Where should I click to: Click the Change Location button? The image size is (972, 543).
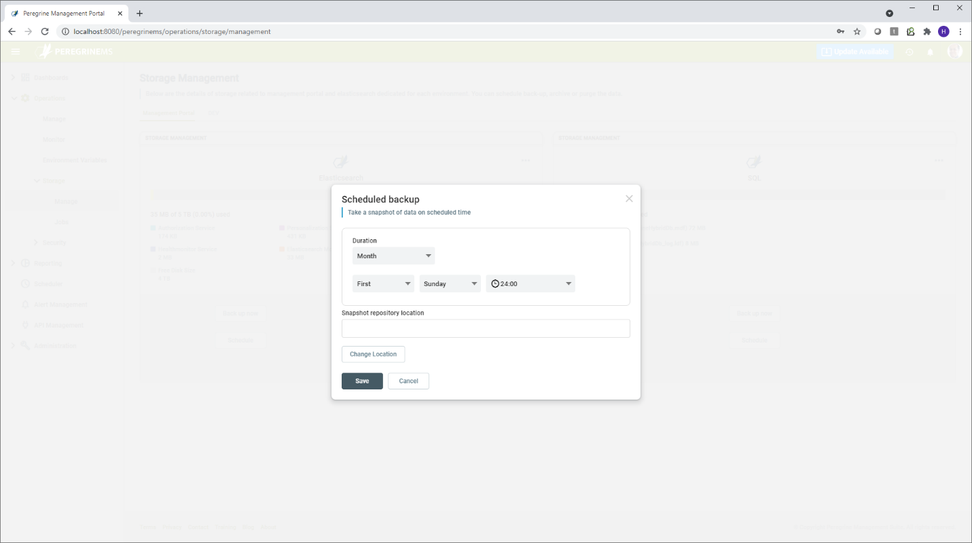(373, 354)
